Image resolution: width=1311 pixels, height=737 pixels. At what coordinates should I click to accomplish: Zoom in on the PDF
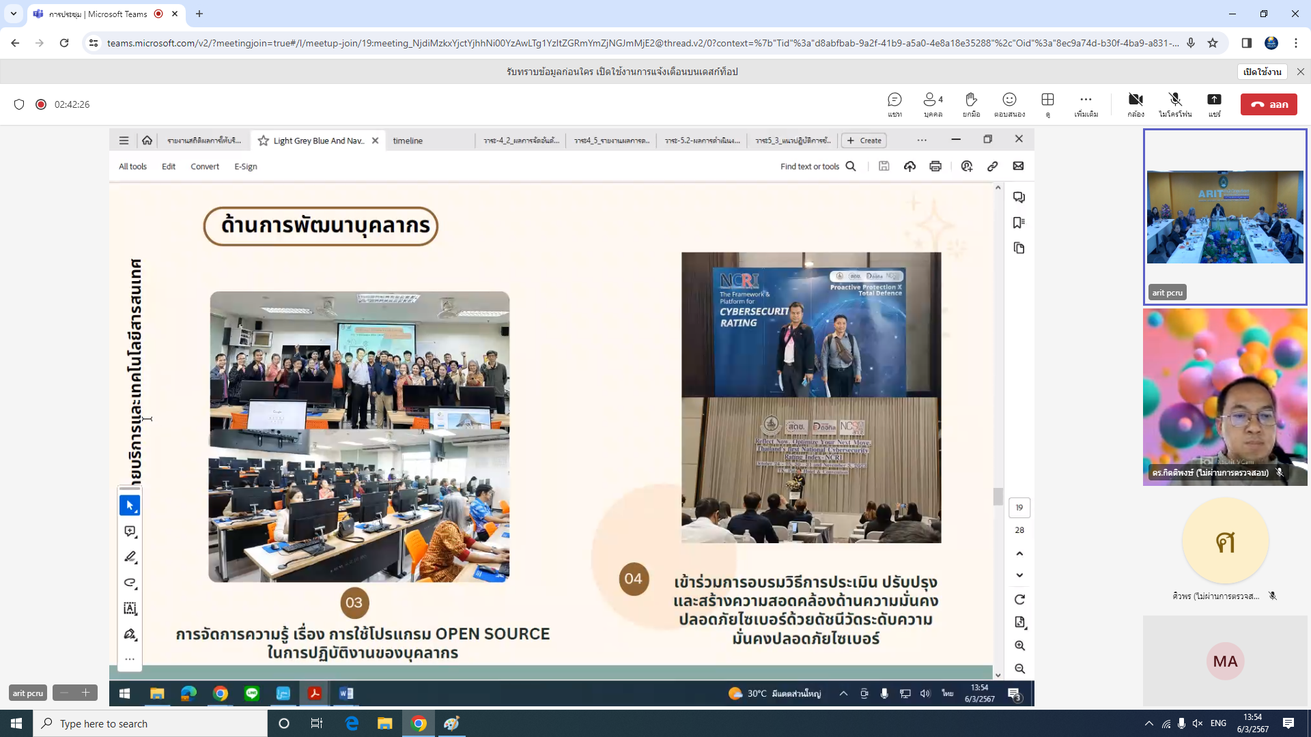pos(1019,646)
